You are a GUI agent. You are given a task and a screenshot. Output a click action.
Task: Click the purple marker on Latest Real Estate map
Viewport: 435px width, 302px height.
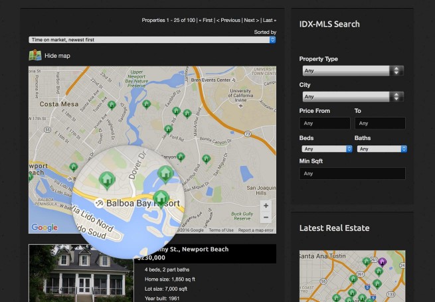tap(382, 262)
